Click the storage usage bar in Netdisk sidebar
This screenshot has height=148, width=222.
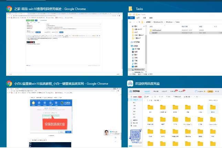[135, 146]
